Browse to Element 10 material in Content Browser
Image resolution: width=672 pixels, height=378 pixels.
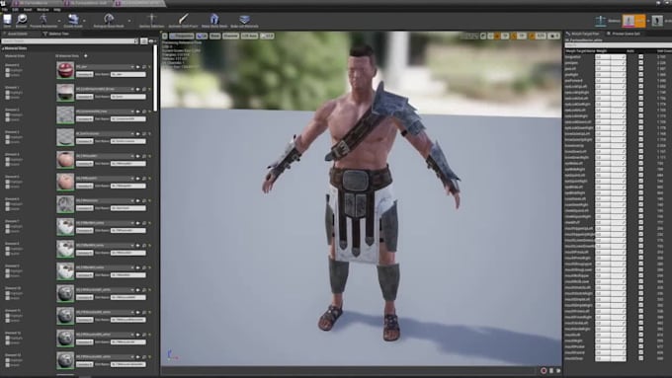(144, 290)
